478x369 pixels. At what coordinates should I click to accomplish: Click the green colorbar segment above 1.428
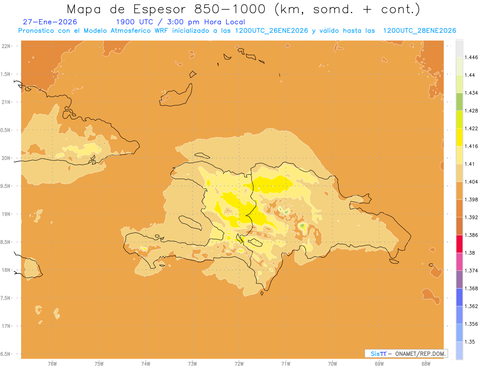pyautogui.click(x=459, y=102)
